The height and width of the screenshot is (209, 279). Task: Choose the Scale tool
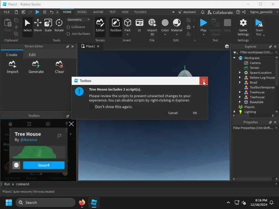[x=48, y=26]
